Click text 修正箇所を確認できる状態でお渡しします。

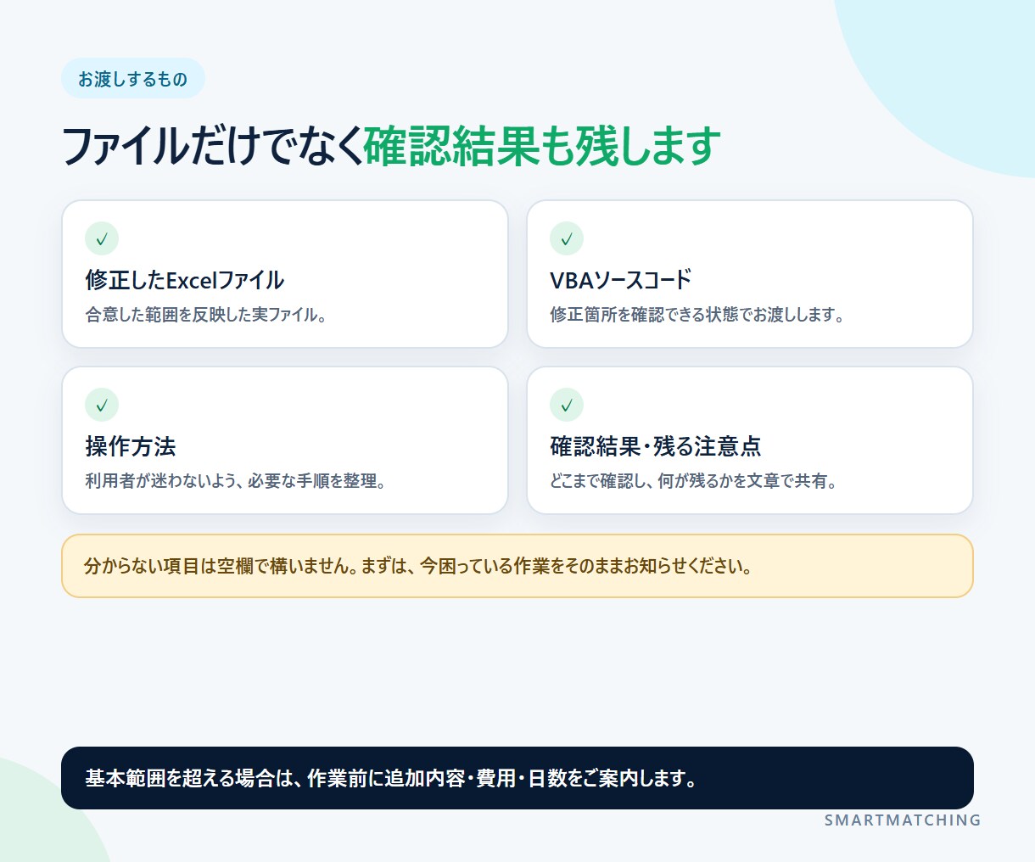tap(697, 315)
